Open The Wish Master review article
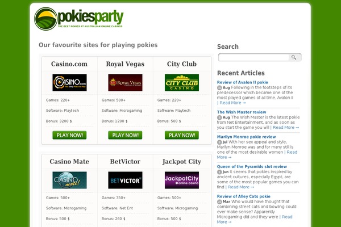This screenshot has width=341, height=227. pos(242,112)
